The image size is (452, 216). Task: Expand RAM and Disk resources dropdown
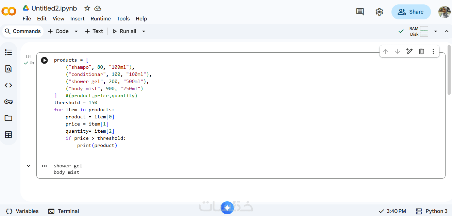436,31
